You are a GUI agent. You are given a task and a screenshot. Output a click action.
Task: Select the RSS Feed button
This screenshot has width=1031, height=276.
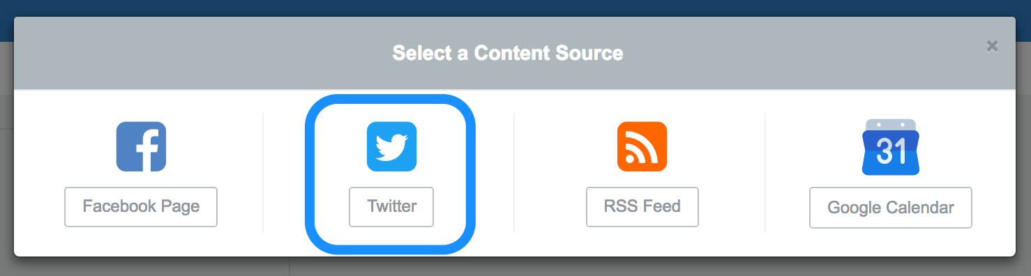[x=642, y=207]
